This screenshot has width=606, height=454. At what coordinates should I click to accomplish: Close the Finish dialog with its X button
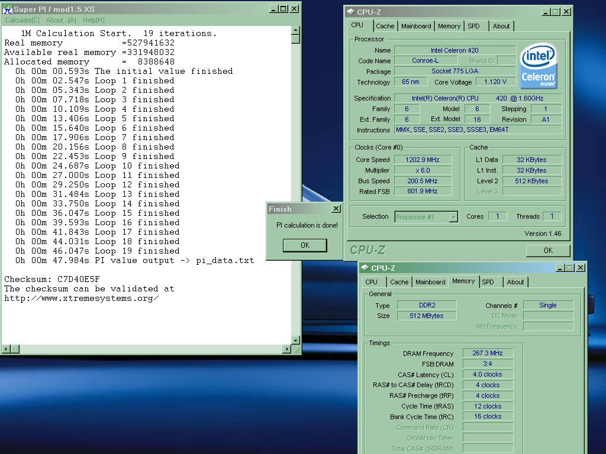click(336, 209)
